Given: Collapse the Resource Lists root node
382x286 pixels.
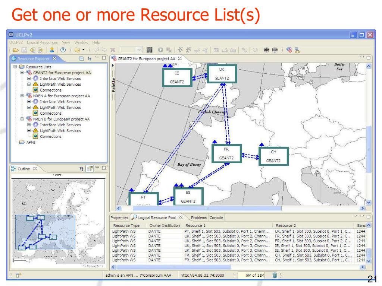Looking at the screenshot, I should point(15,67).
